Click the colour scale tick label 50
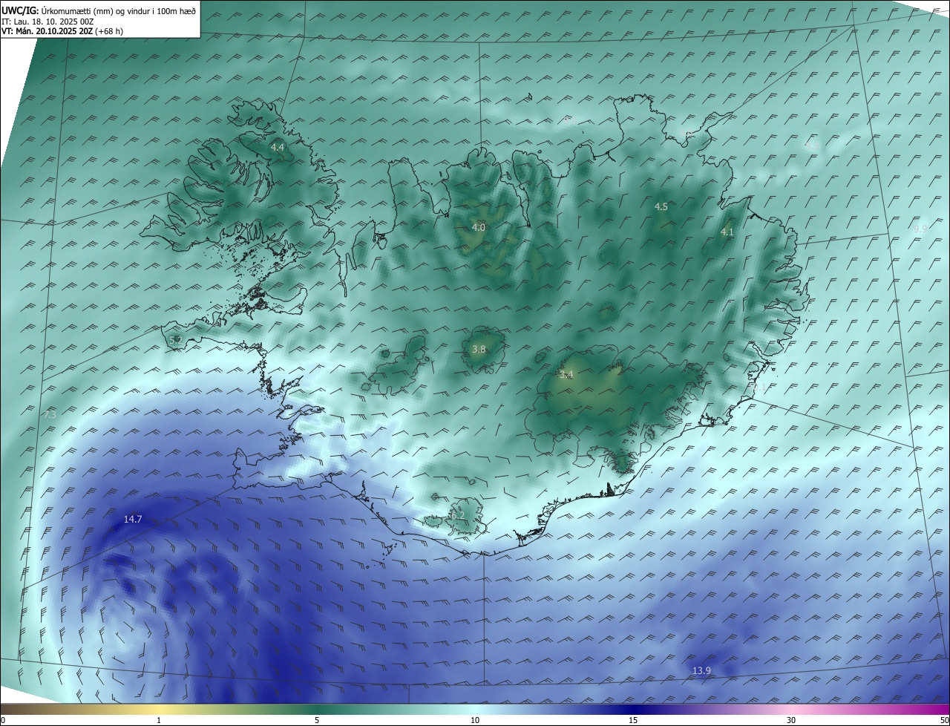Viewport: 950px width, 726px height. [944, 720]
